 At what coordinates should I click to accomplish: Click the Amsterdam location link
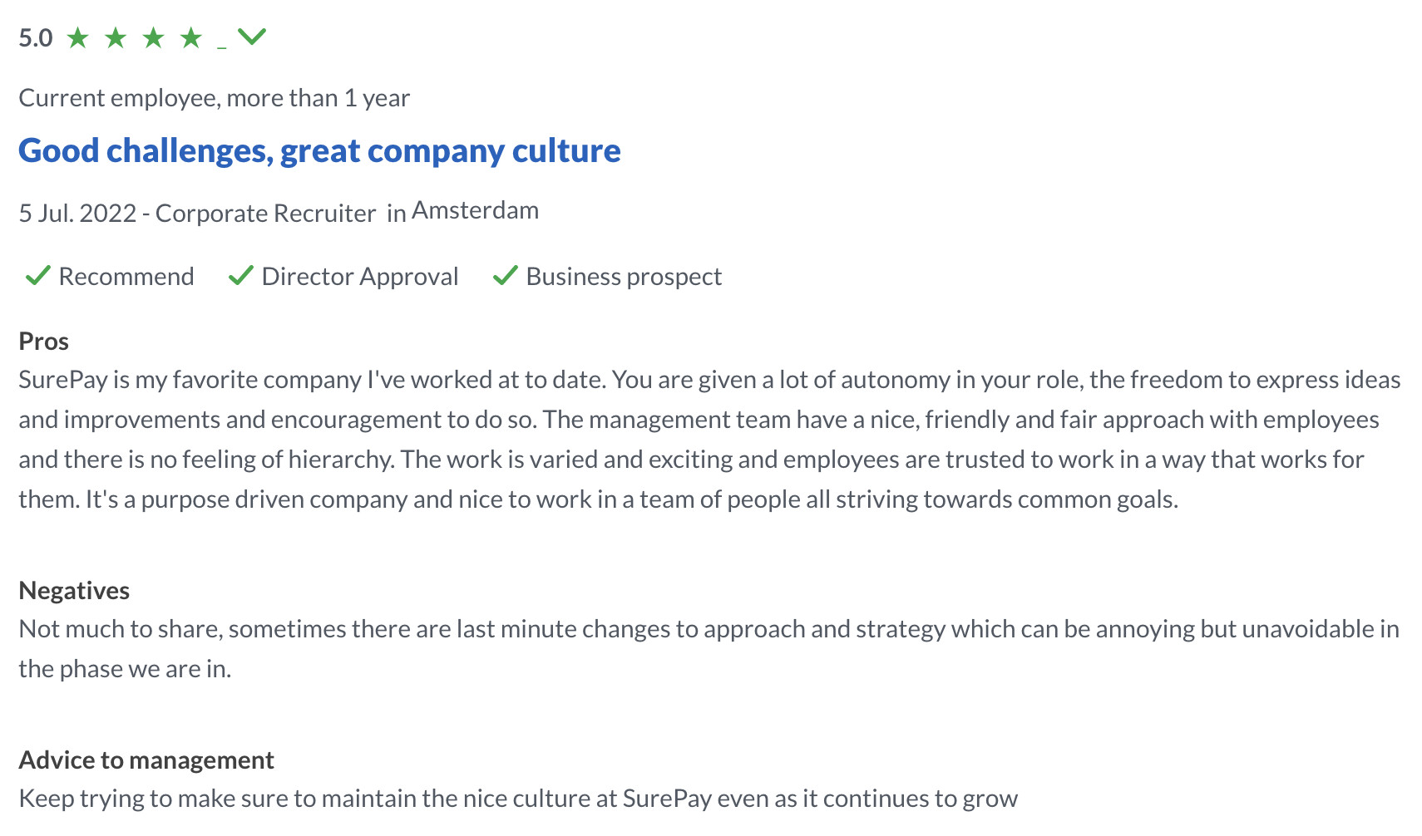click(x=475, y=210)
